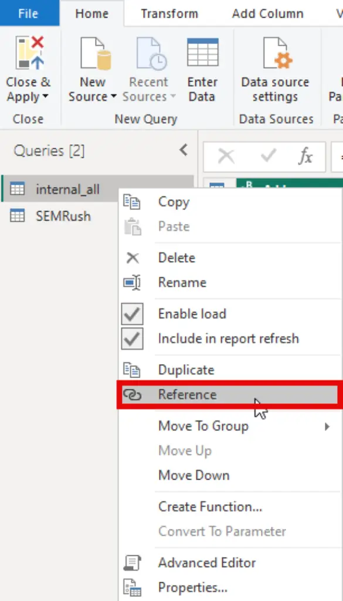This screenshot has height=601, width=343.
Task: Click the New Source icon
Action: point(96,54)
